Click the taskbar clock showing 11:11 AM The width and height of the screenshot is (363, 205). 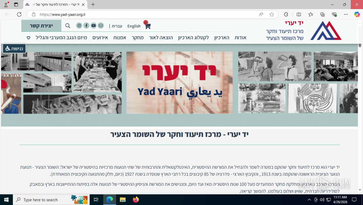pos(340,200)
